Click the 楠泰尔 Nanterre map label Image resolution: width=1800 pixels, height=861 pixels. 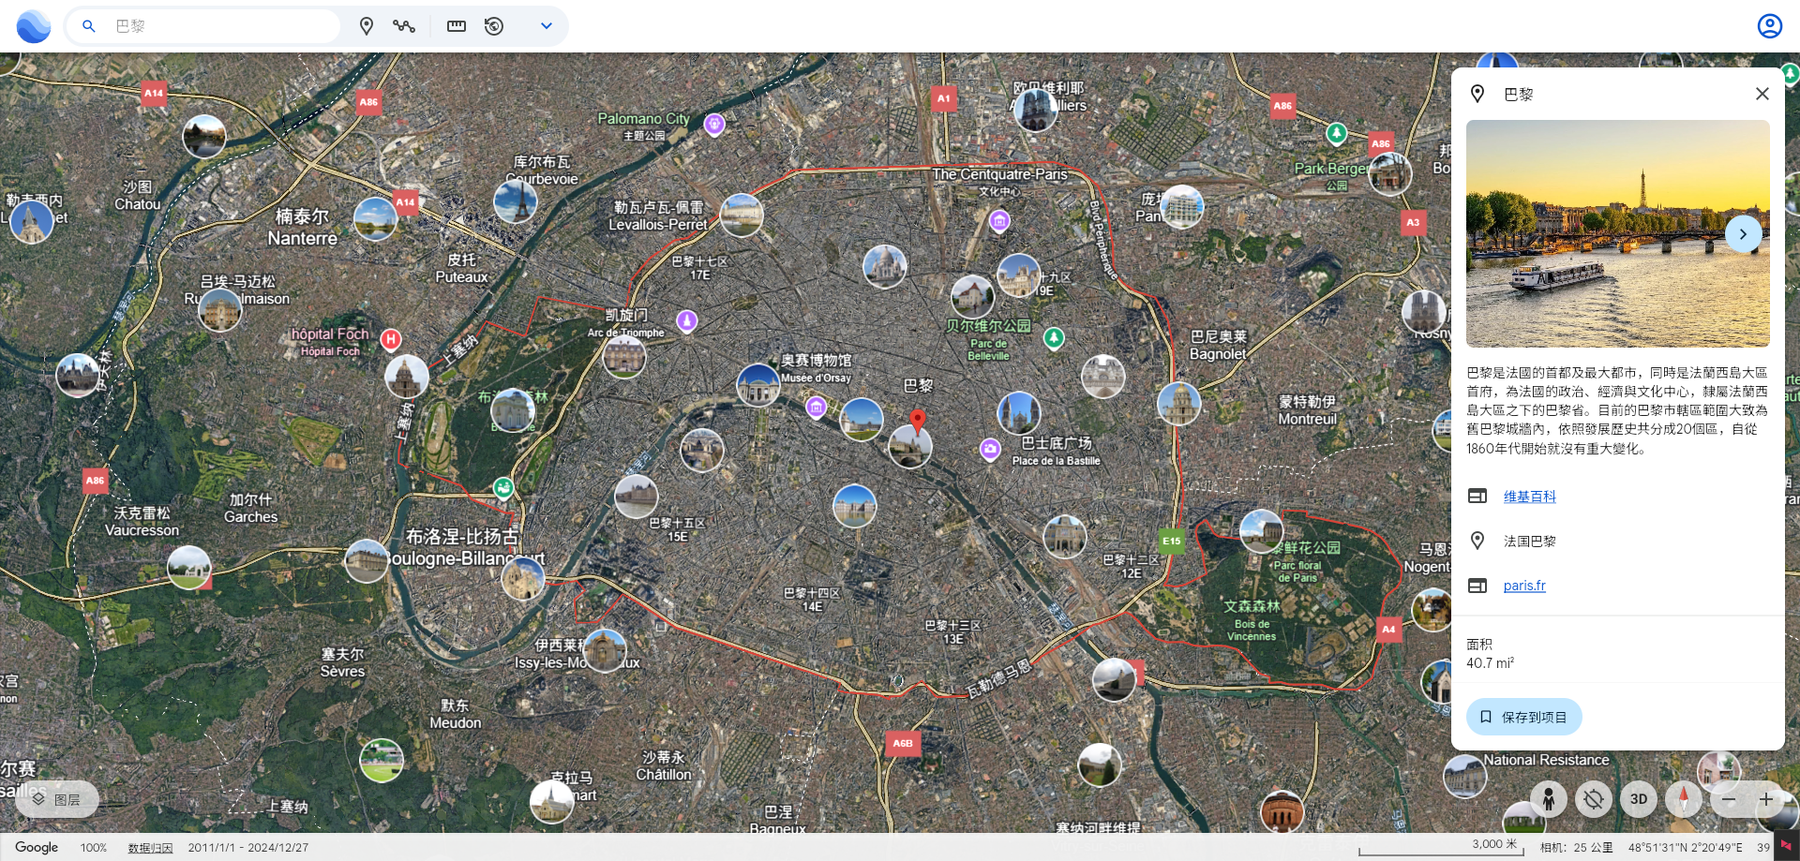point(302,228)
